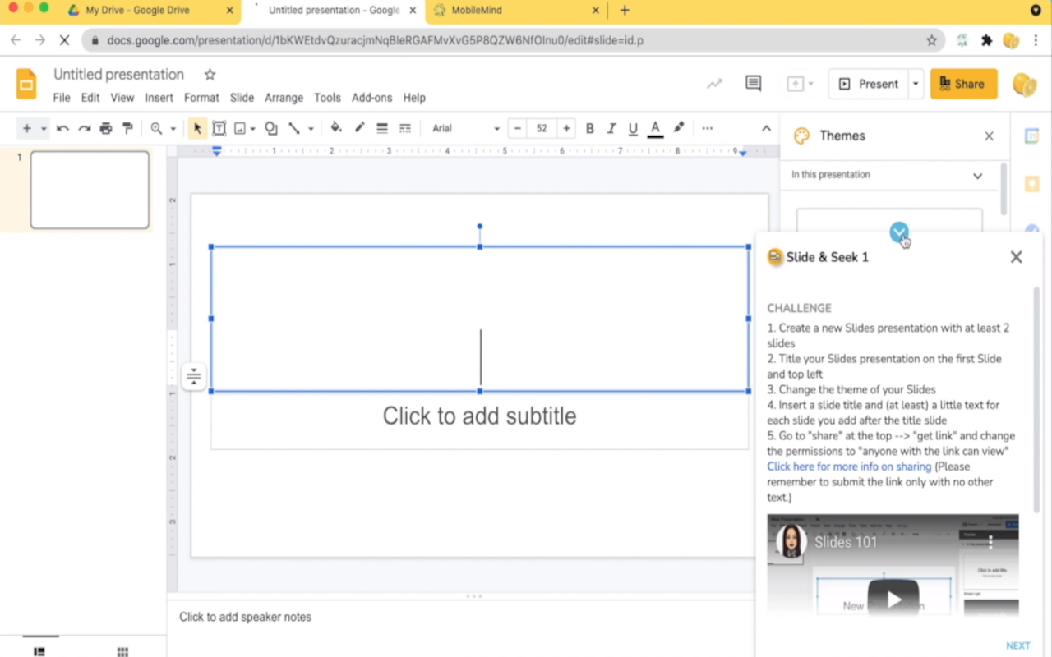Play the Slides 101 video

click(x=893, y=599)
